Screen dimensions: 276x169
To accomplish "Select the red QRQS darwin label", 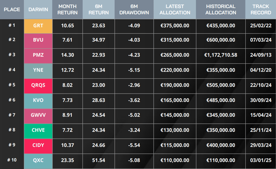I will pyautogui.click(x=38, y=85).
